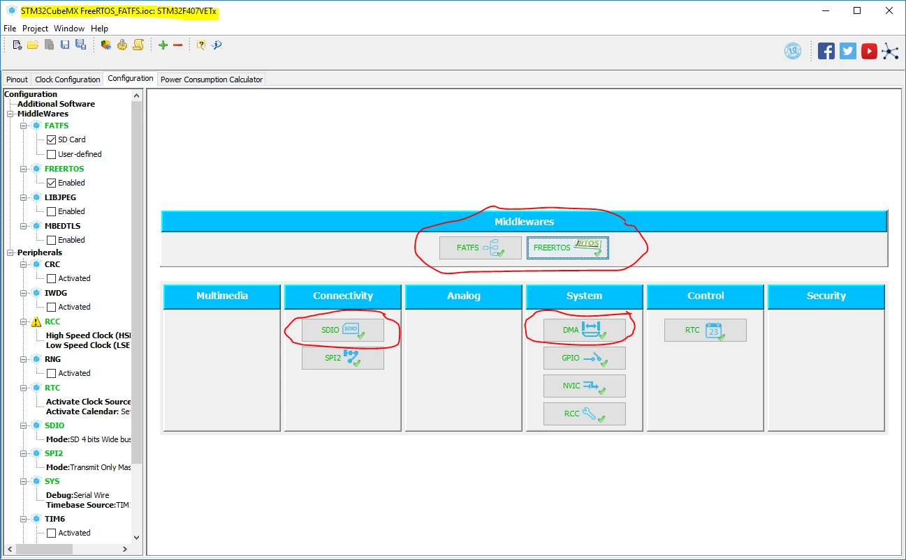This screenshot has width=906, height=560.
Task: Open the SPI2 connectivity configuration button
Action: pos(343,358)
